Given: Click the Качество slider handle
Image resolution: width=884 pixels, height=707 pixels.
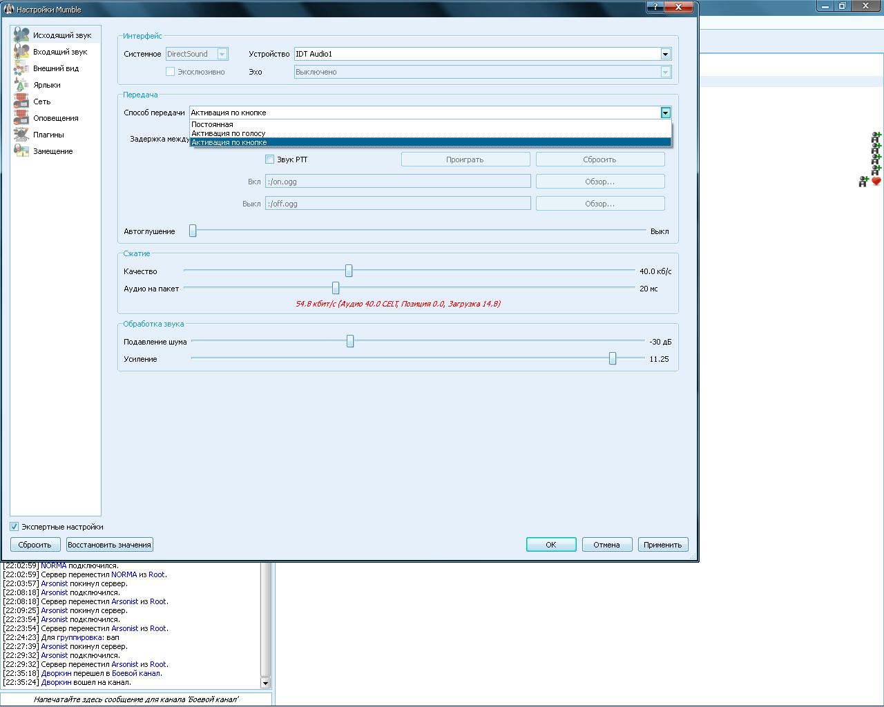Looking at the screenshot, I should point(349,271).
